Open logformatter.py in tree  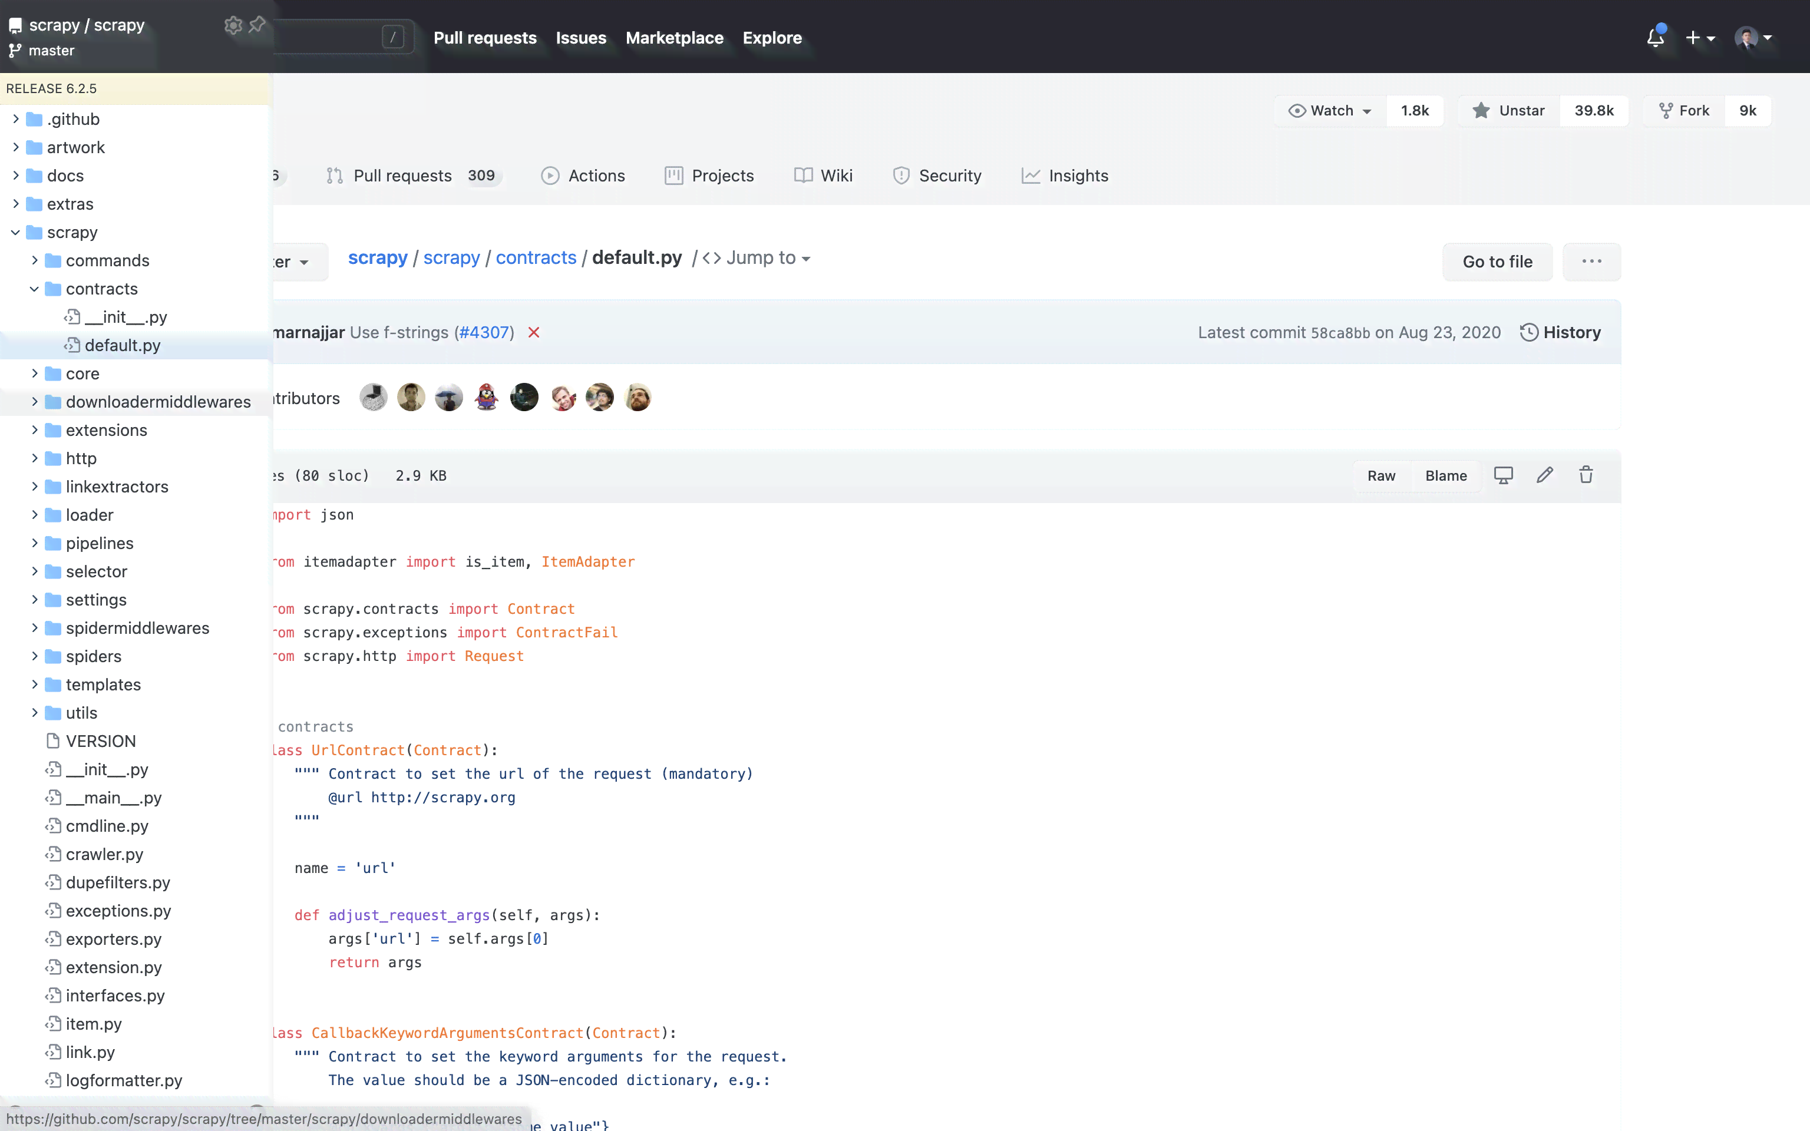123,1080
